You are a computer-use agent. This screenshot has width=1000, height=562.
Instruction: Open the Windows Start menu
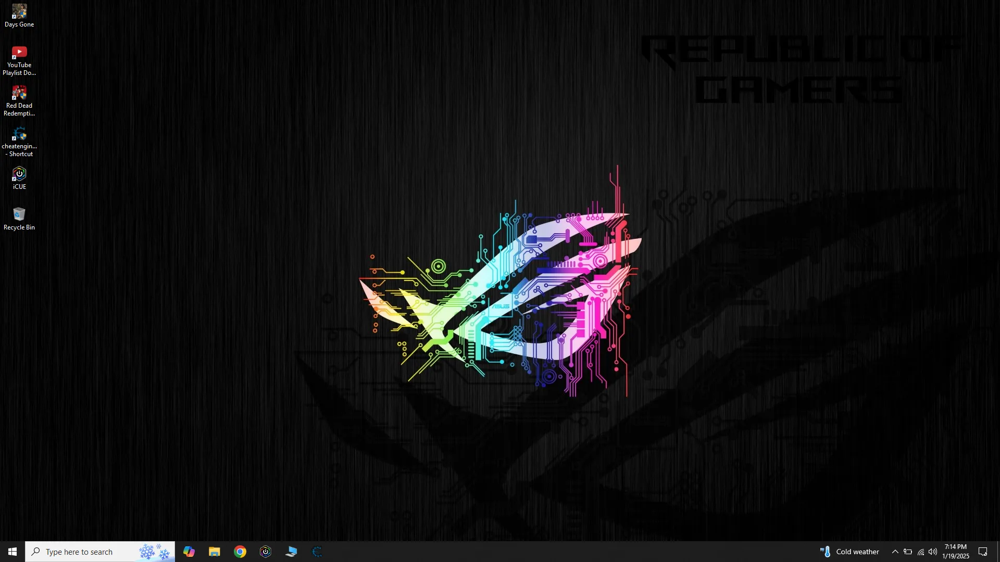(12, 552)
